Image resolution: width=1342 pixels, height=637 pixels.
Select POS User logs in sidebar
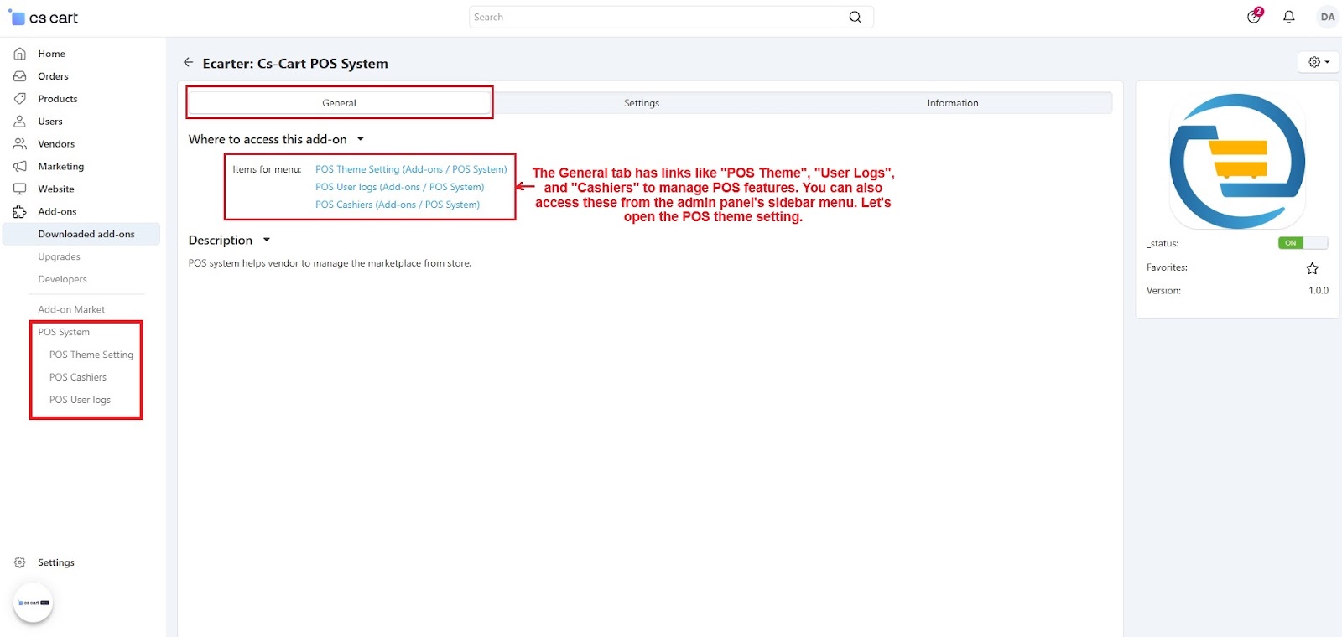click(x=80, y=400)
